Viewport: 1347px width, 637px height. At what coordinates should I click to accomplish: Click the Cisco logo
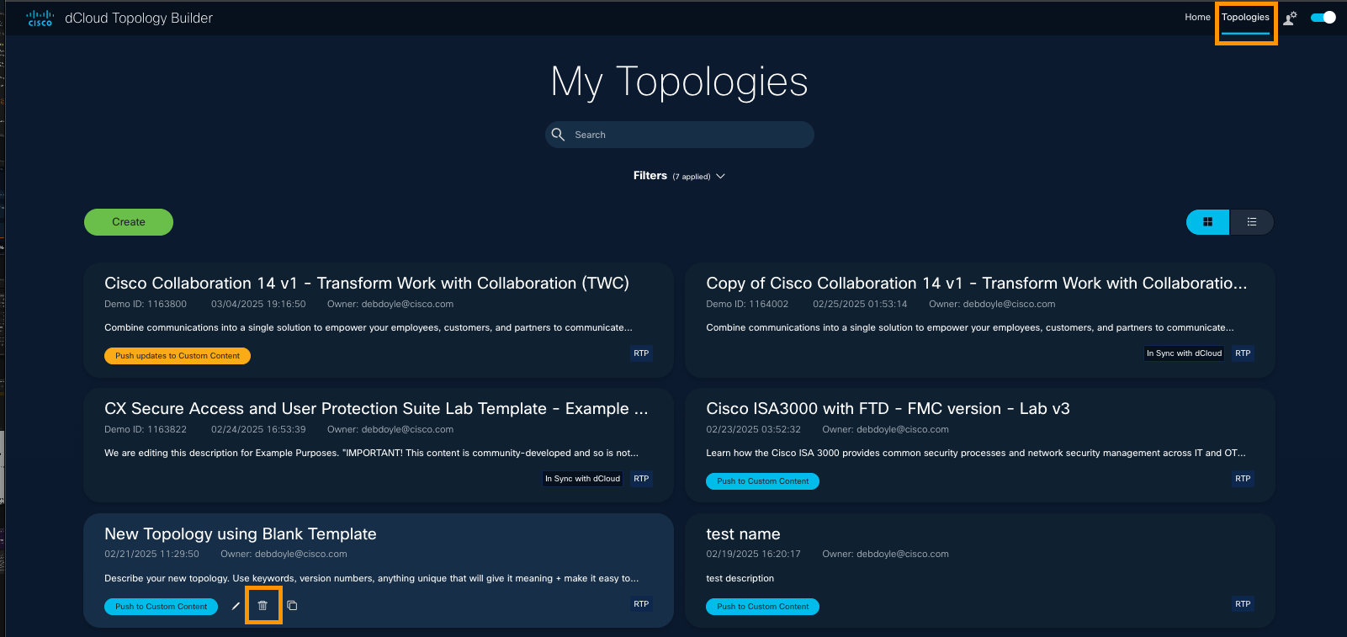[40, 18]
